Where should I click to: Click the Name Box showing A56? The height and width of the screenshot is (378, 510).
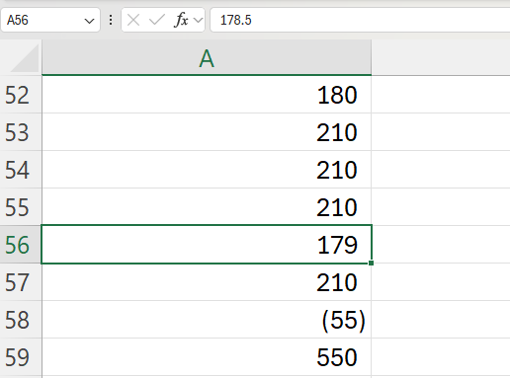pos(50,20)
